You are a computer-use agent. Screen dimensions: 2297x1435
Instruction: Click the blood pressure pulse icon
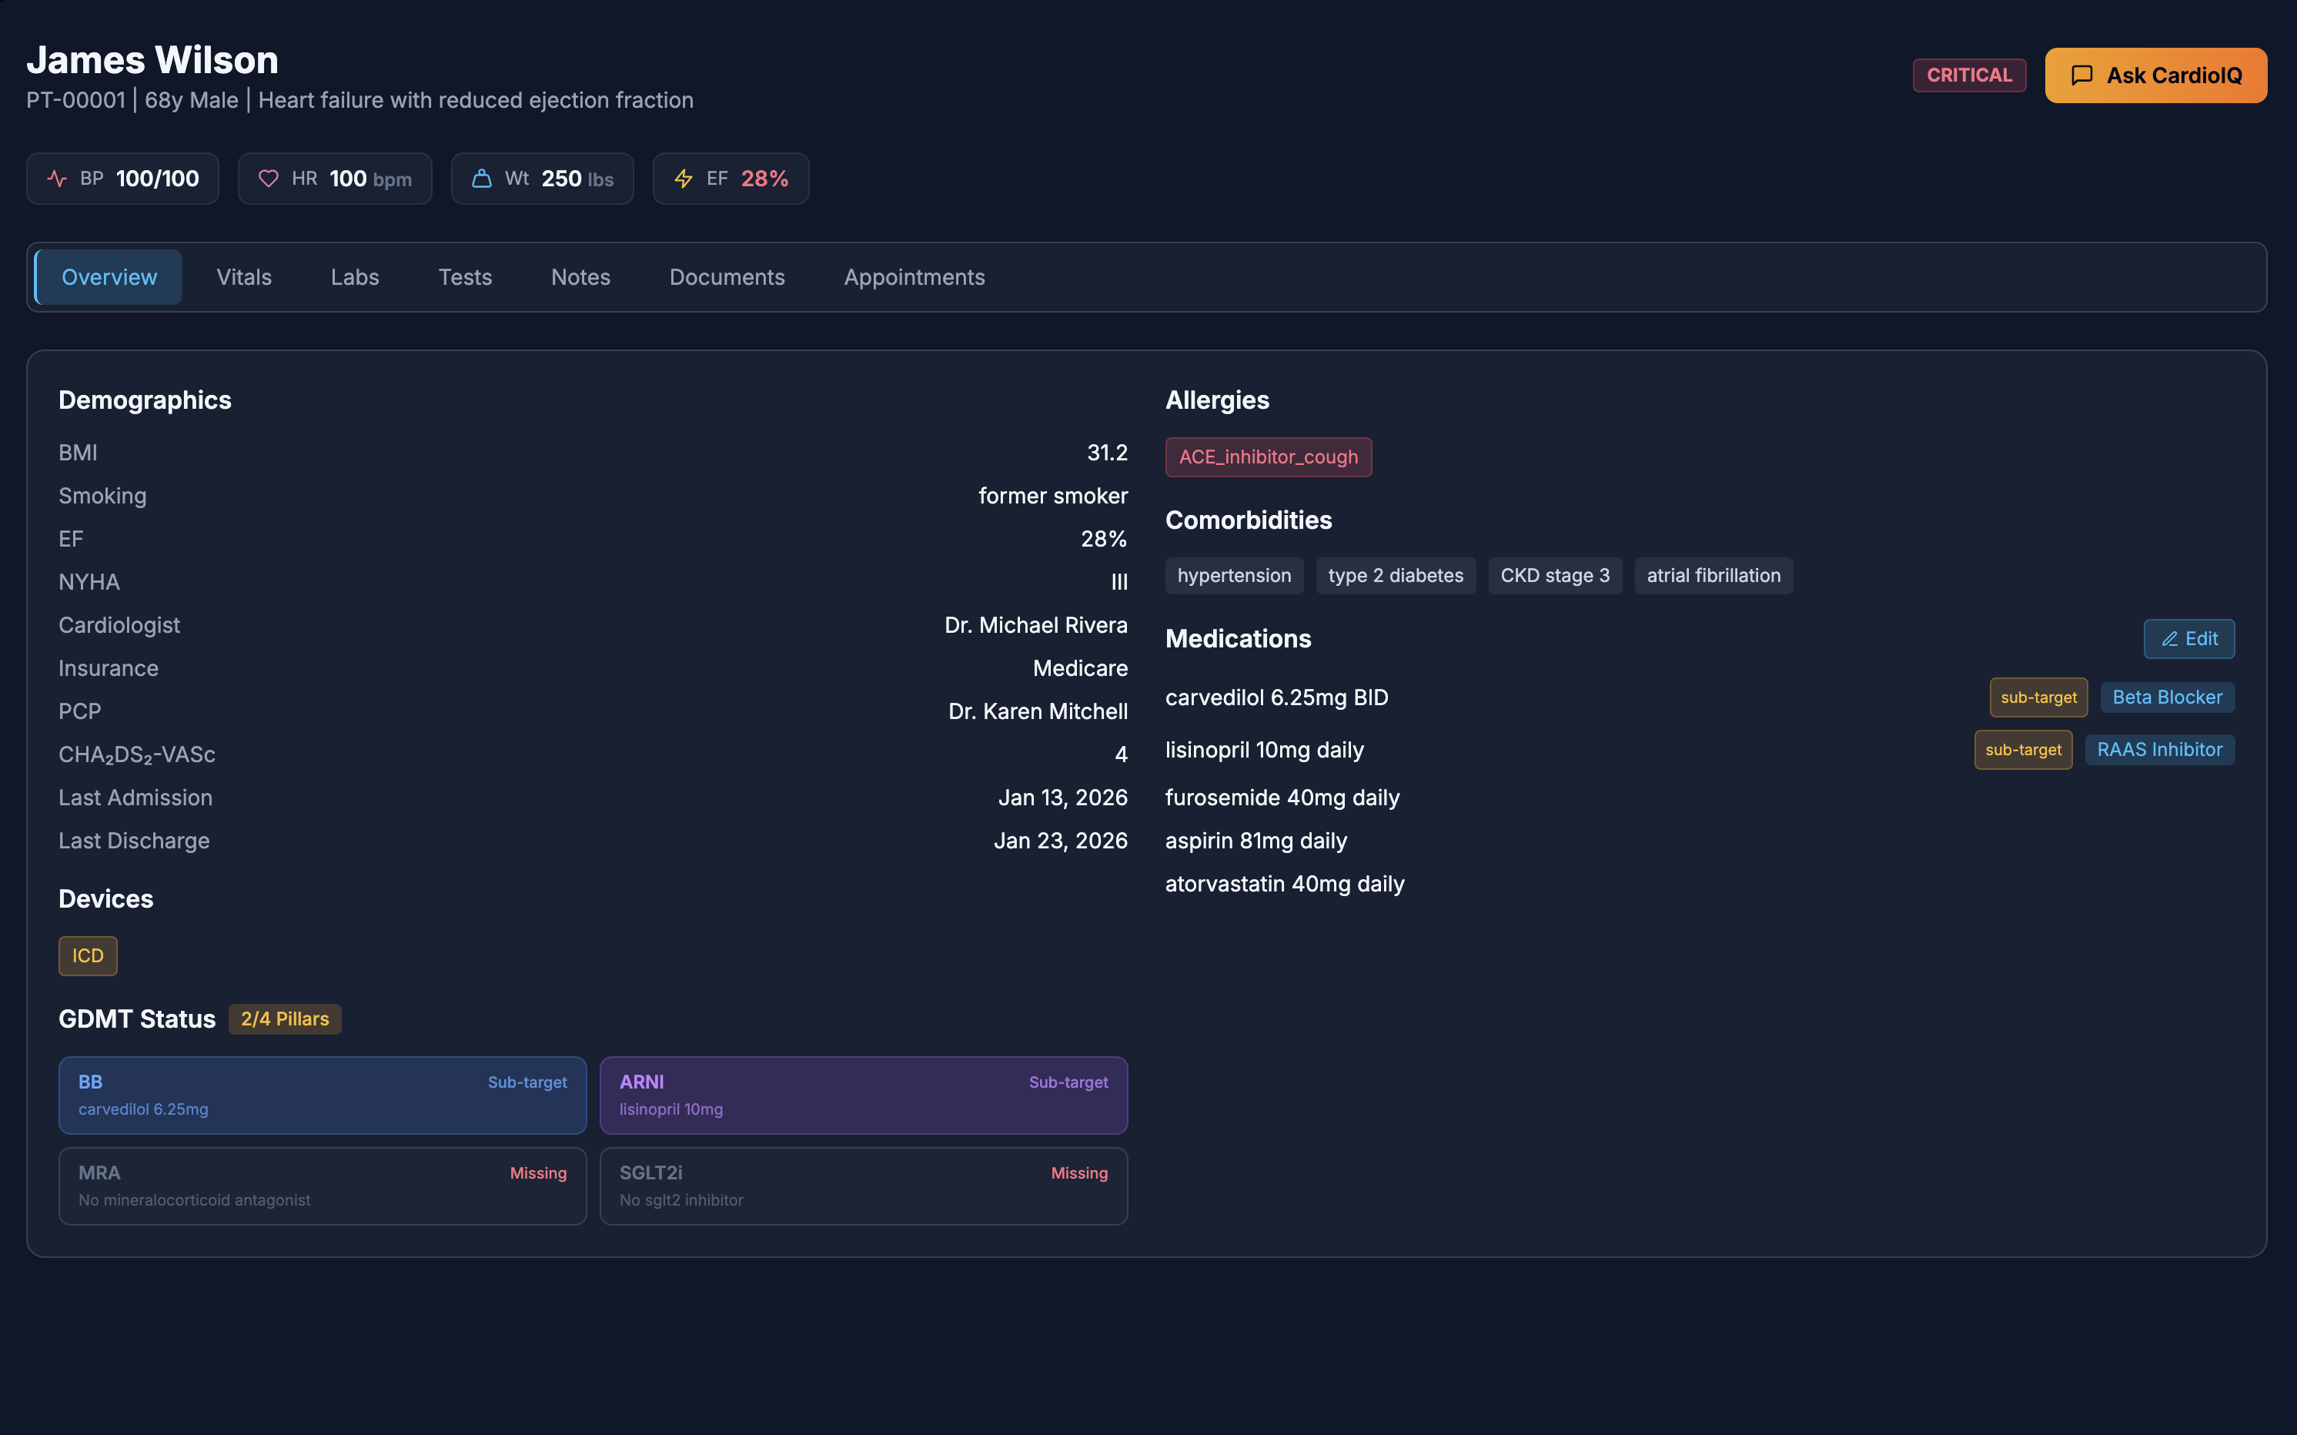57,179
